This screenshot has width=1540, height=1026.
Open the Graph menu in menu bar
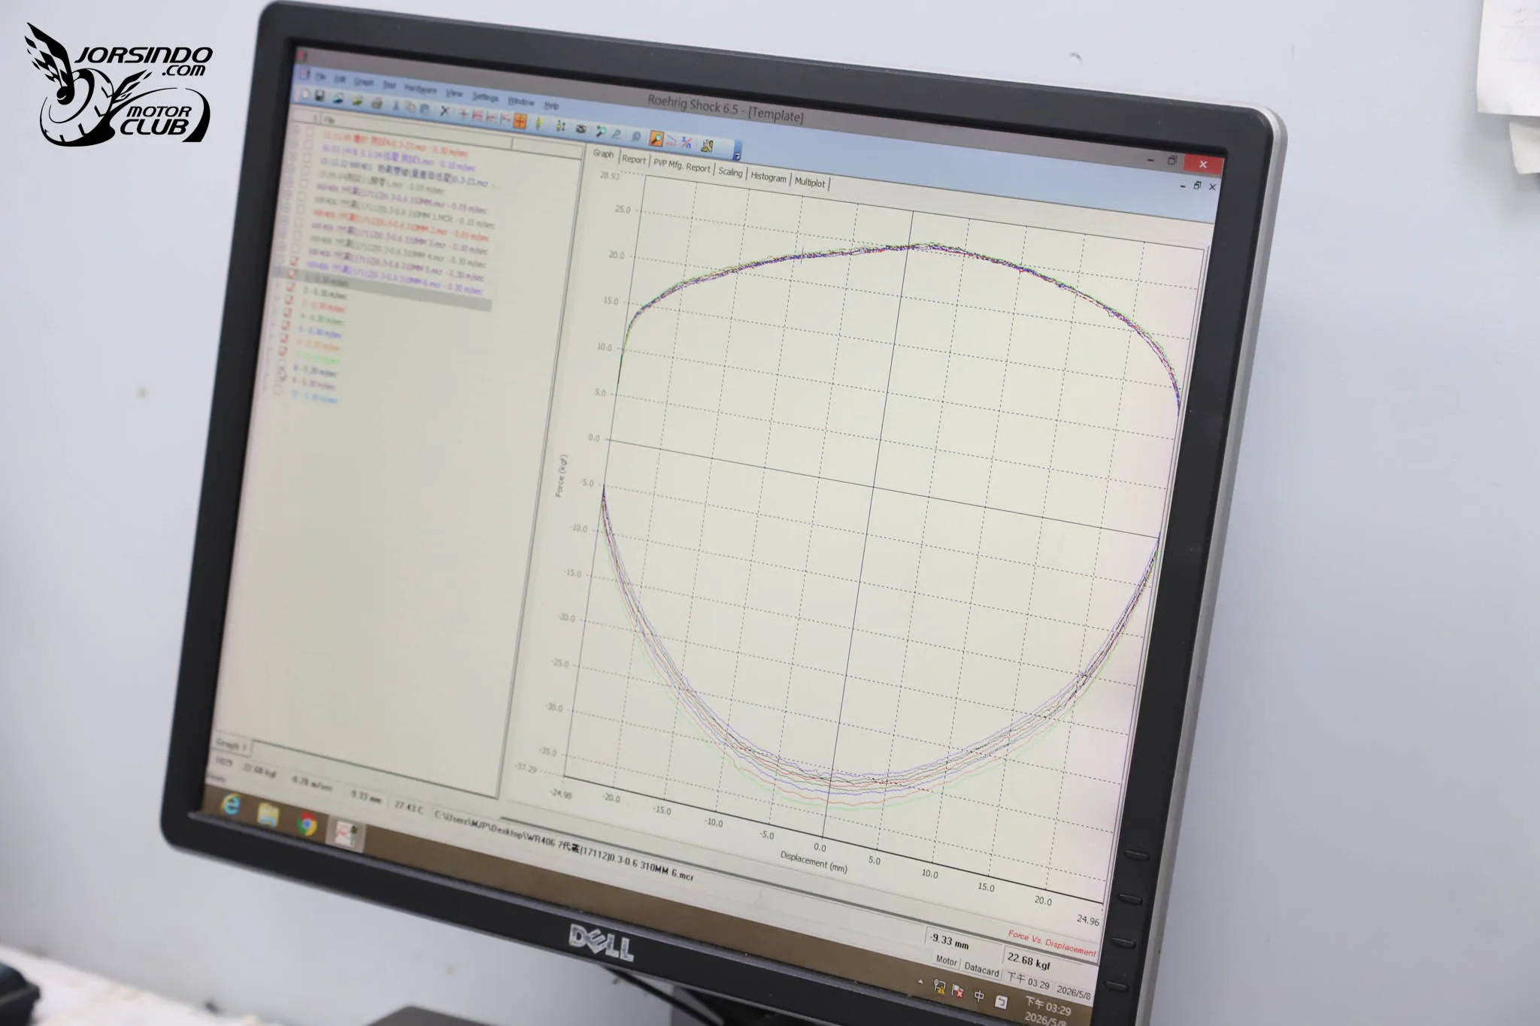[x=364, y=83]
